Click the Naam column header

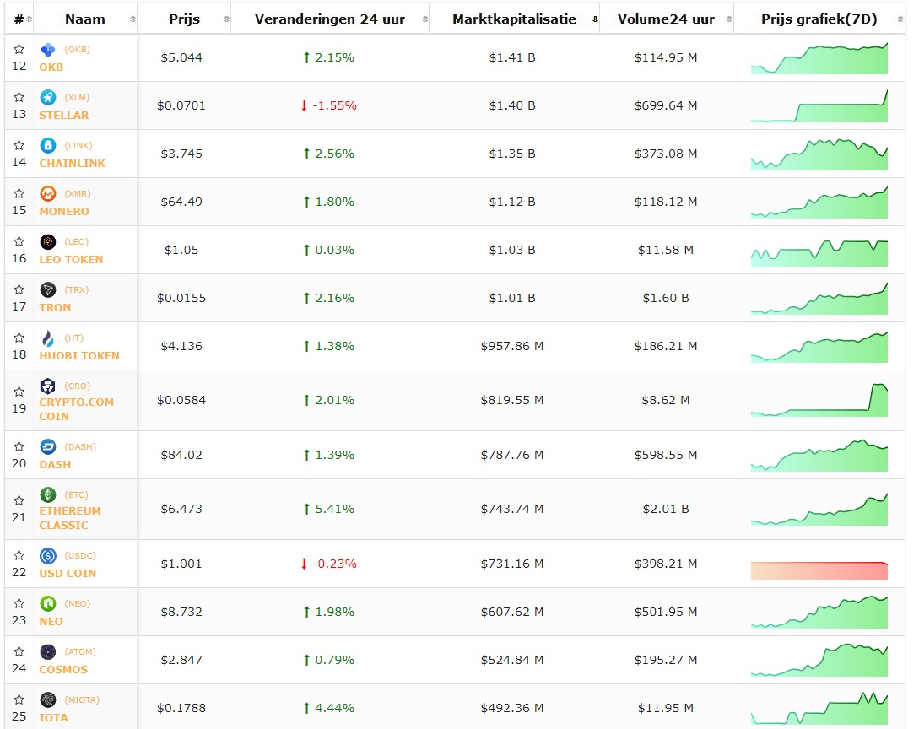point(84,19)
